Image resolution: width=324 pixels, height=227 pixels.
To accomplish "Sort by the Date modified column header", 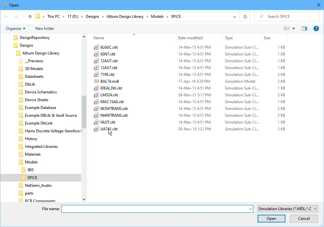I will (190, 38).
